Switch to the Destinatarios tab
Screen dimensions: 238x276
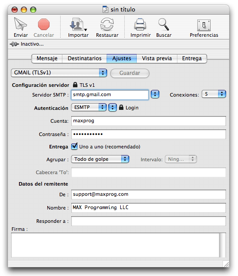coord(84,58)
